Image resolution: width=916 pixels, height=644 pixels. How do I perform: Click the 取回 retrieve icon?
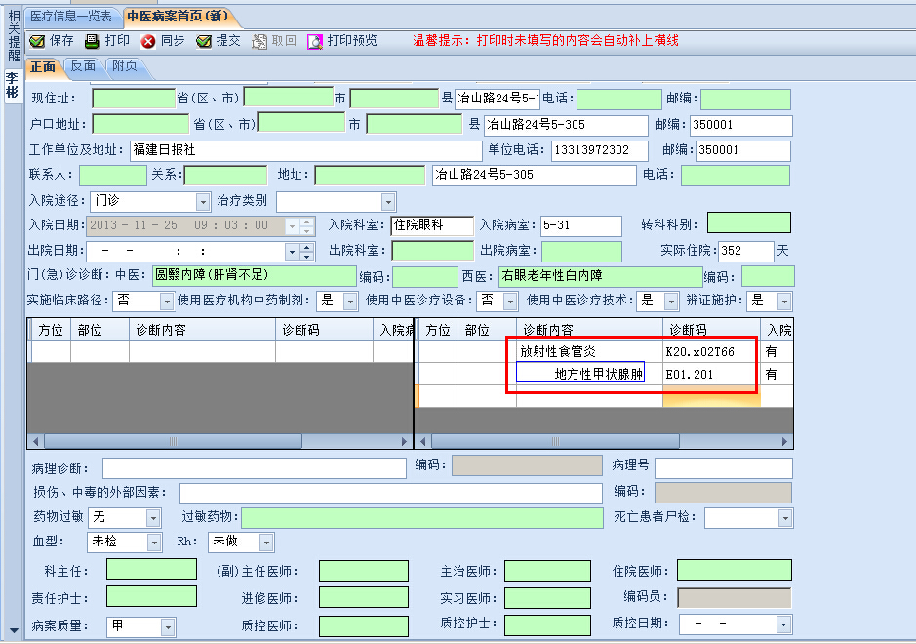tap(259, 41)
